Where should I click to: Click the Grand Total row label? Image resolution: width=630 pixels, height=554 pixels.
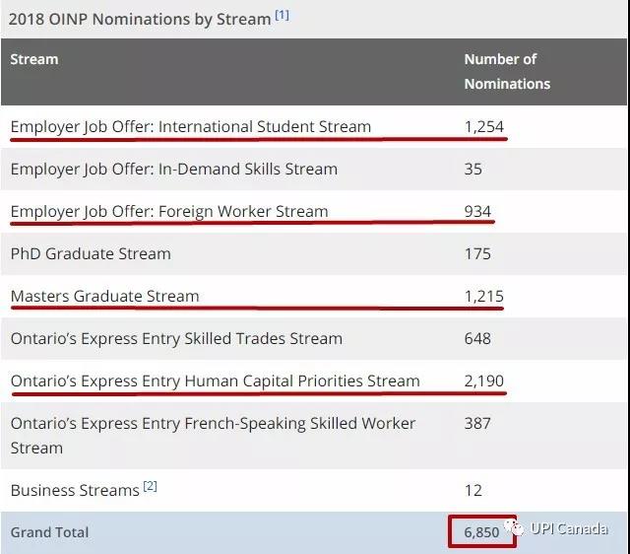click(49, 532)
